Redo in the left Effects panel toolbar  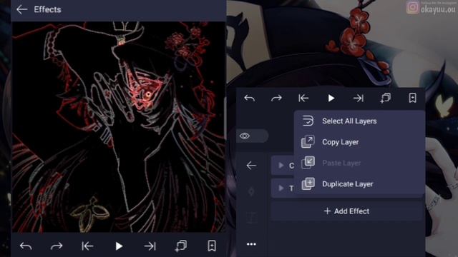(x=57, y=246)
